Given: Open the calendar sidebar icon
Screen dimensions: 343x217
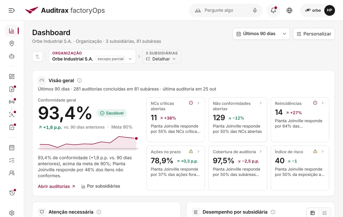Looking at the screenshot, I should pyautogui.click(x=12, y=148).
